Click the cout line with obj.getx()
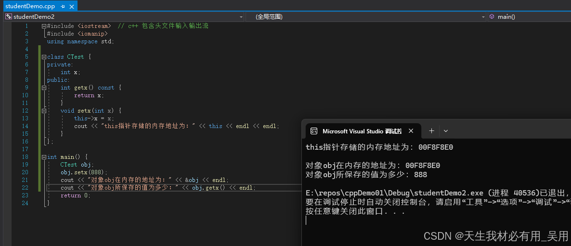This screenshot has width=571, height=246. click(x=158, y=188)
